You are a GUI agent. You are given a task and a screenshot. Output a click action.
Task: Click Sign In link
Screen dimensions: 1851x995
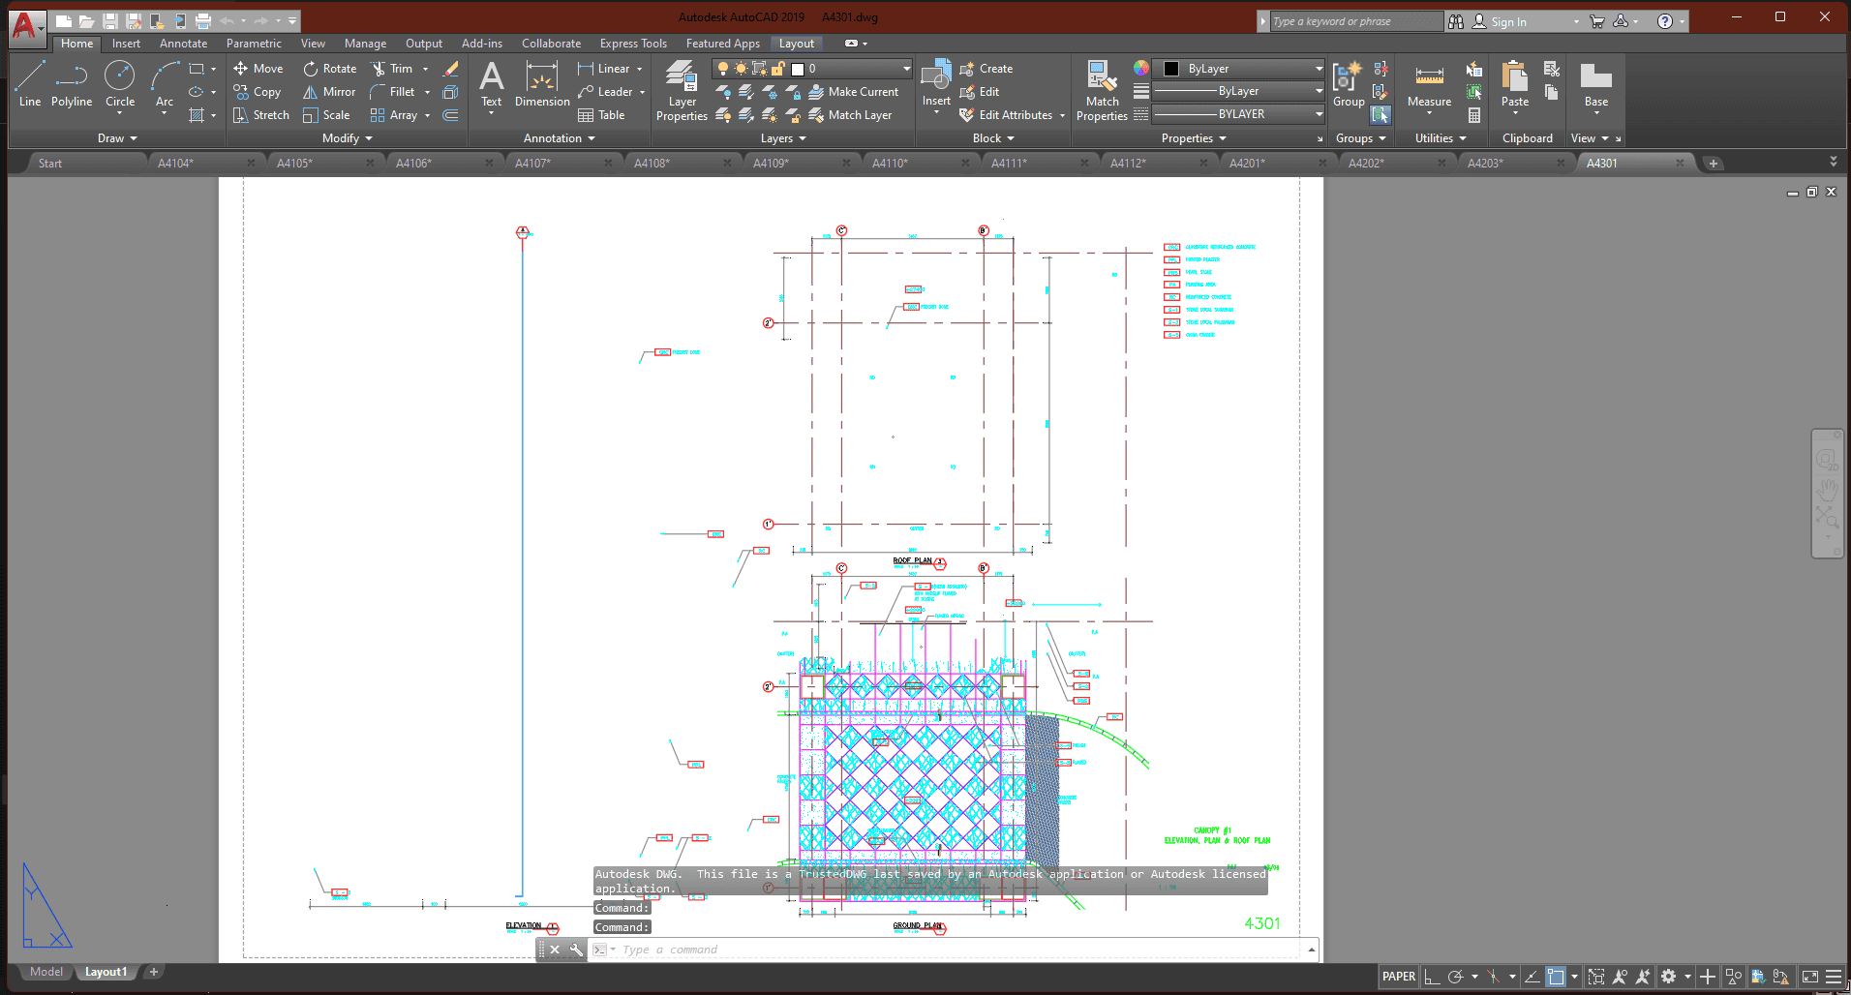[1508, 21]
